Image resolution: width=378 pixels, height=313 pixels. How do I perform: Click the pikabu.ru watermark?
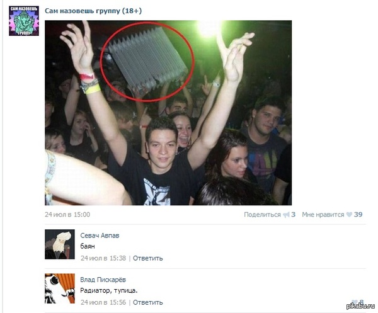360,306
